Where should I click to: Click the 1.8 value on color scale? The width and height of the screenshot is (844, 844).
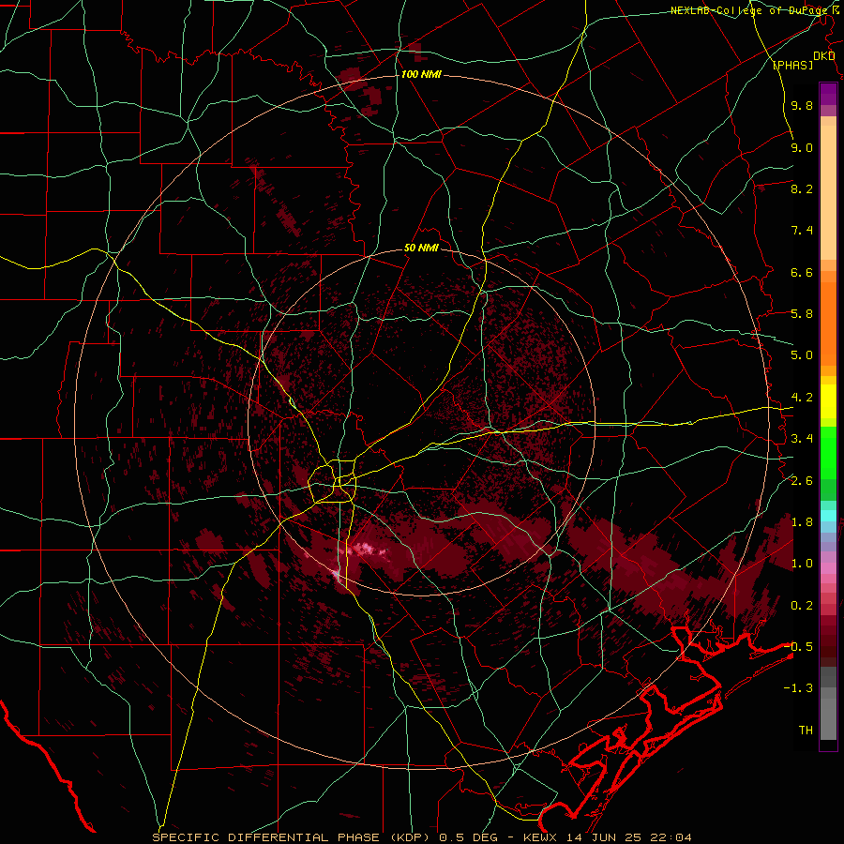pos(802,522)
